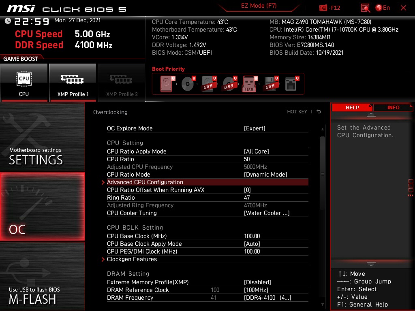The width and height of the screenshot is (415, 311).
Task: Select the network boot device icon
Action: pos(292,83)
